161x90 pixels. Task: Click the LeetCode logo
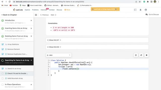18,10
